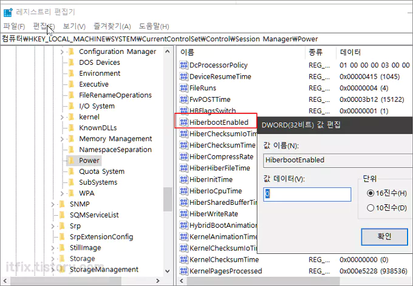
Task: Open the 편집(E) menu
Action: click(44, 26)
